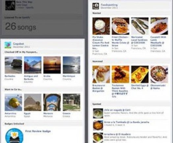Select the Barbados country photo
This screenshot has width=173, height=143.
pyautogui.click(x=14, y=65)
